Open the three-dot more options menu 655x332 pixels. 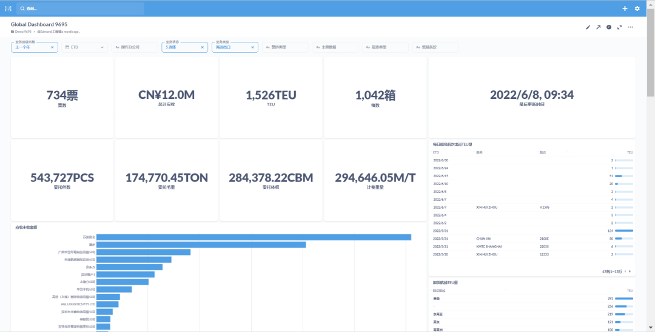coord(630,27)
